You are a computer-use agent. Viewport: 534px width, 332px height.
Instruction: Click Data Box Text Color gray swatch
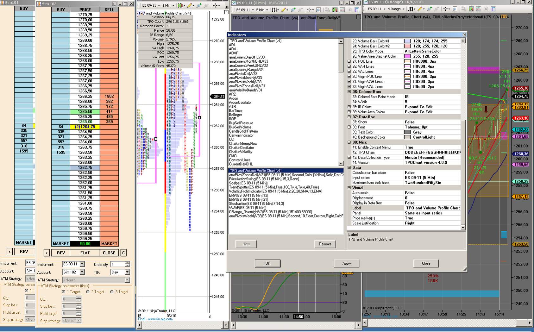(x=407, y=132)
